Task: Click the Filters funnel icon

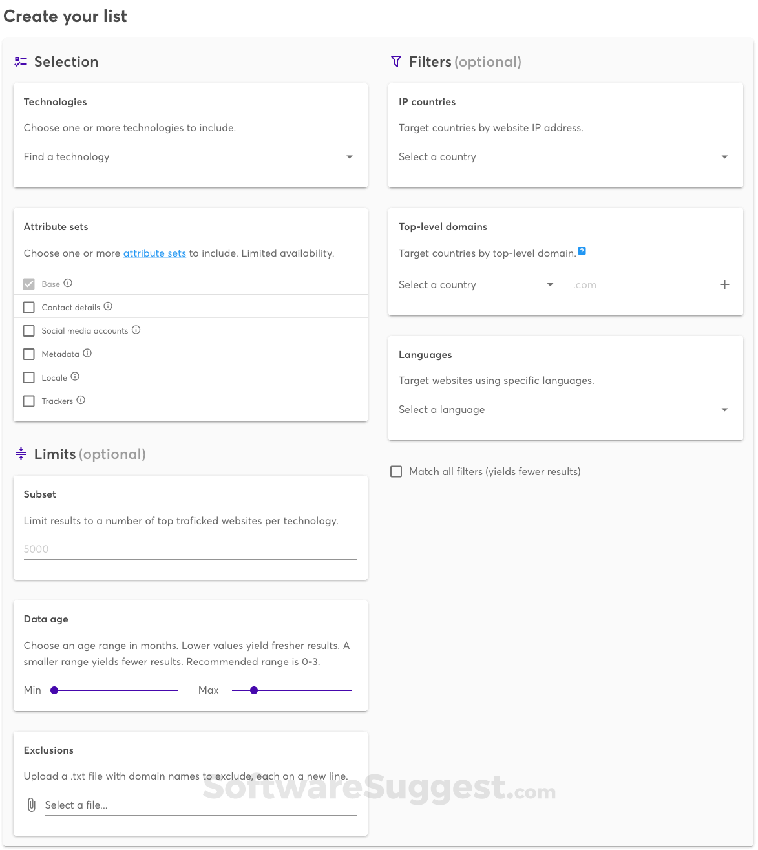Action: pyautogui.click(x=396, y=61)
